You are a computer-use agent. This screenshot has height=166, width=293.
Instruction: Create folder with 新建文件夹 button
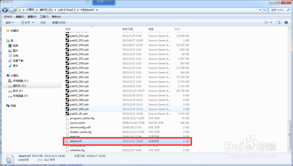pyautogui.click(x=59, y=23)
